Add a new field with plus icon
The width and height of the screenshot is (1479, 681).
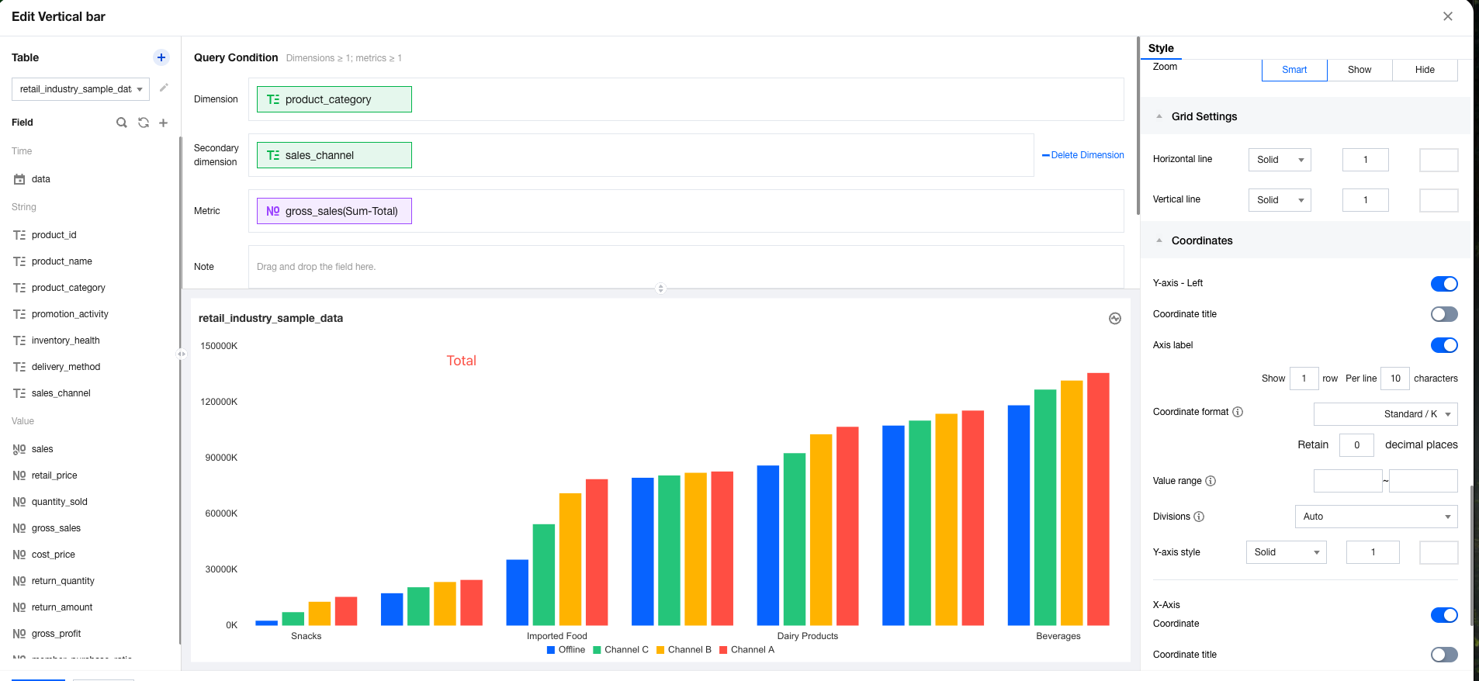pos(164,123)
